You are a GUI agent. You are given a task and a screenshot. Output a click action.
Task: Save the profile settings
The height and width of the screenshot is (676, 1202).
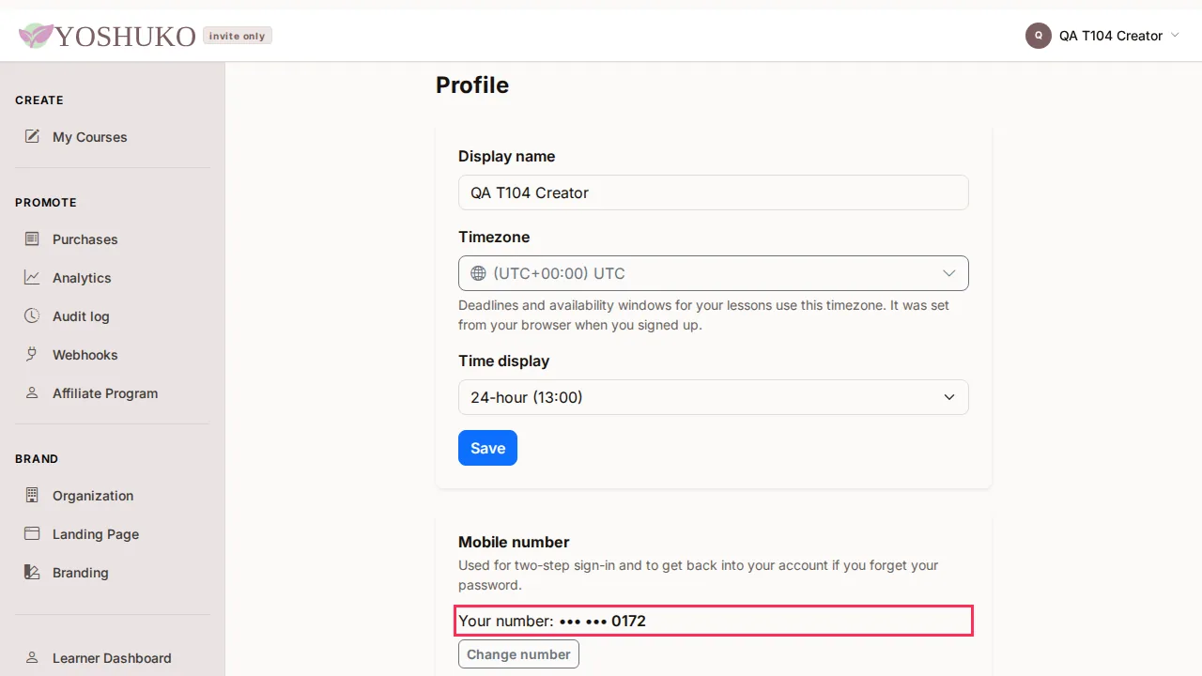point(487,448)
